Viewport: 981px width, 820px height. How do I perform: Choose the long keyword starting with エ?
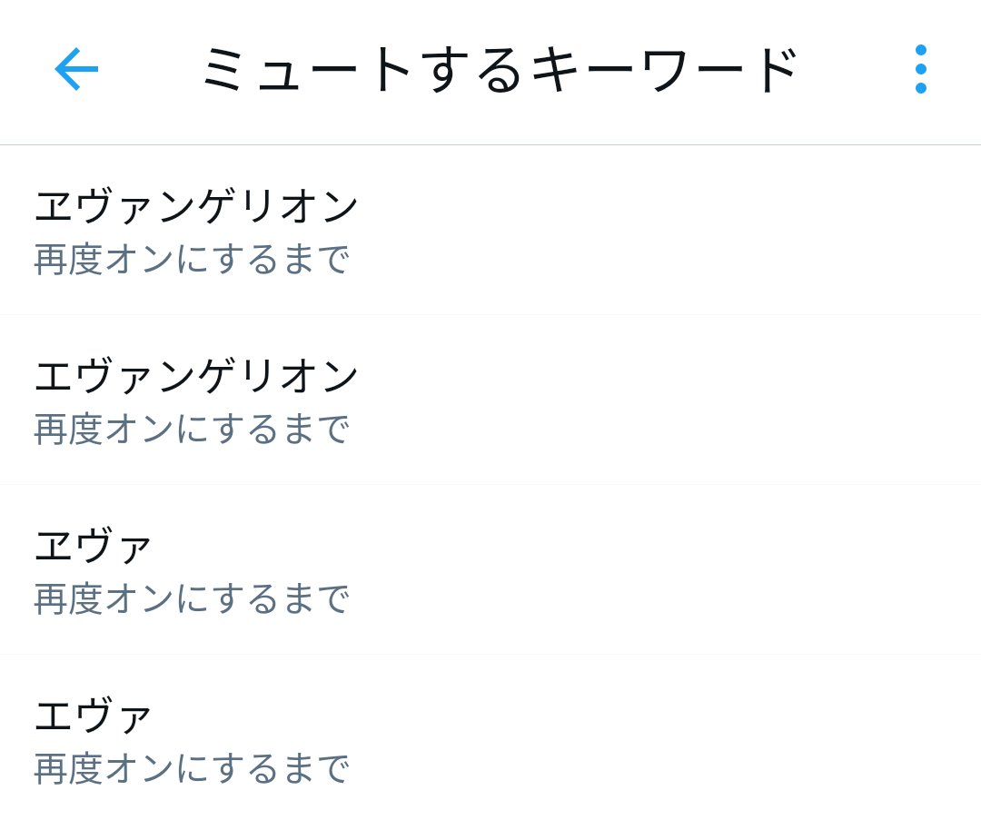click(x=196, y=376)
